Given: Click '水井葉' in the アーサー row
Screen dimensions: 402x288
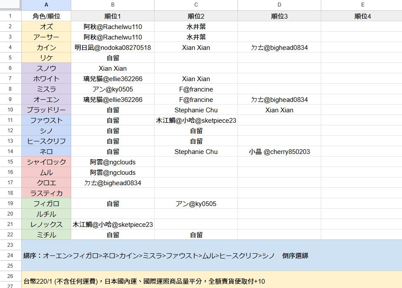Looking at the screenshot, I should (x=196, y=37).
